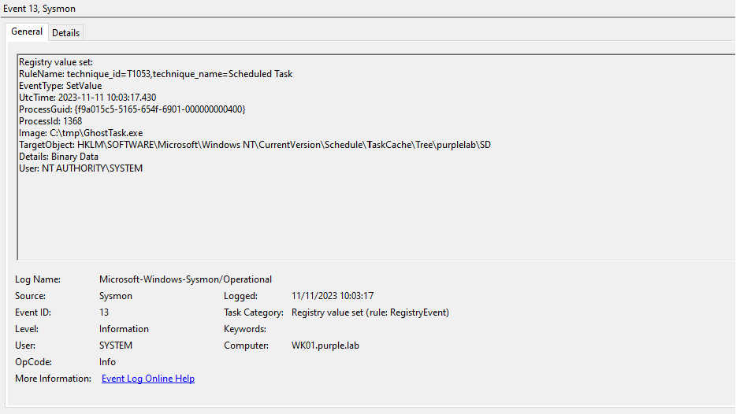
Task: Click the EventType: SetValue line
Action: 61,86
